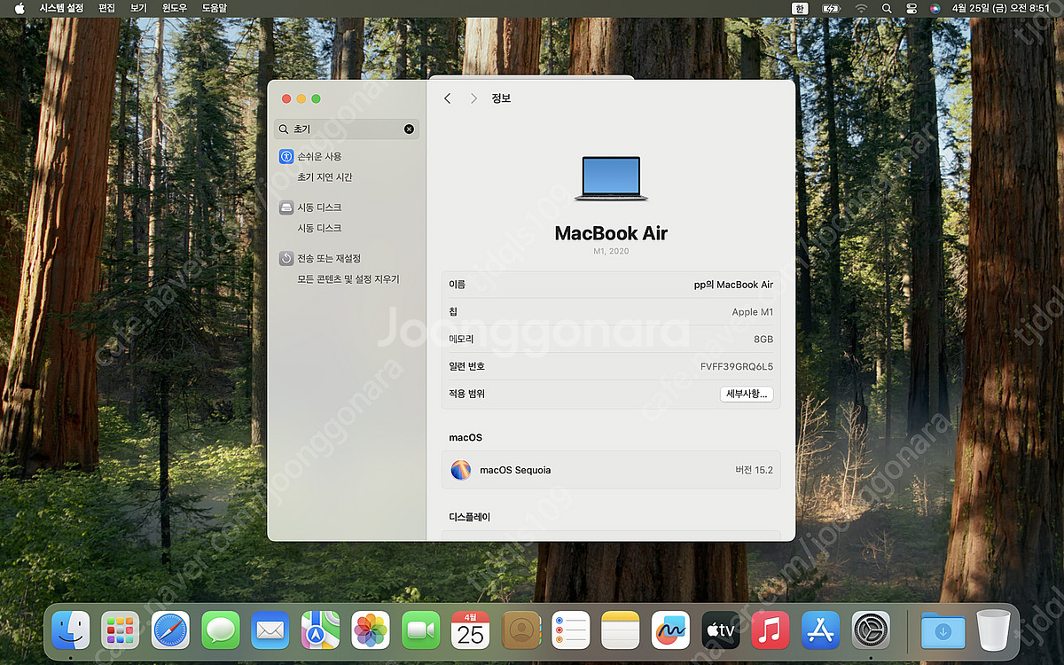
Task: Open Spotlight search magnifier in menu bar
Action: pos(887,8)
